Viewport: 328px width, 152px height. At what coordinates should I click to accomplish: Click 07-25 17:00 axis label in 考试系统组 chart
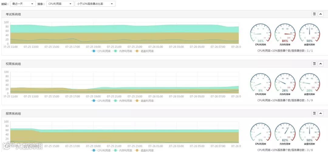(72, 47)
